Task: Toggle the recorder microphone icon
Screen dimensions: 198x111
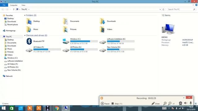Action: (191, 103)
